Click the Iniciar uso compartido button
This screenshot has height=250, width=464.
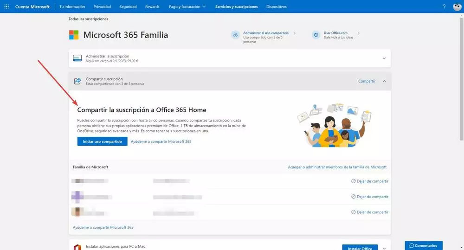point(103,141)
